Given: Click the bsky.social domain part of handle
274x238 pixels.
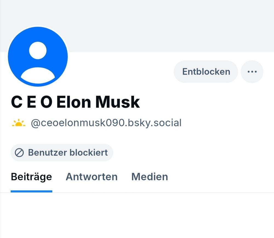Looking at the screenshot, I should tap(155, 123).
